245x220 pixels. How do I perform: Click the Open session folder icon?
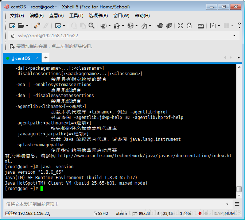click(21, 26)
